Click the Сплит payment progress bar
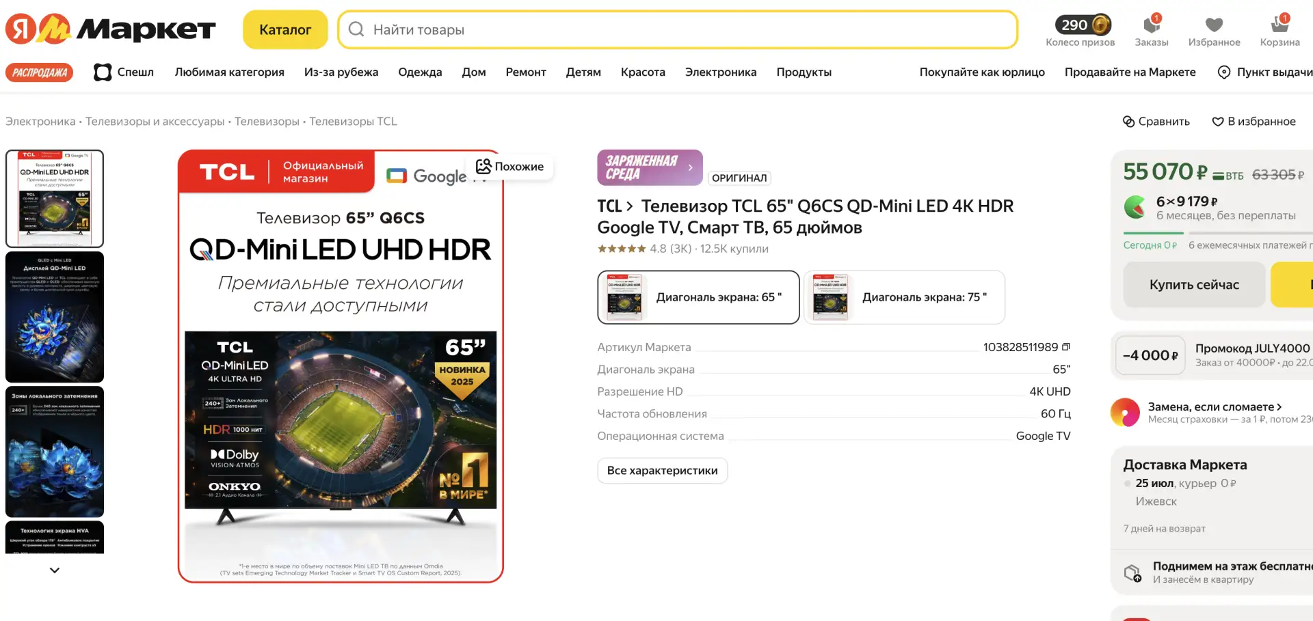The image size is (1313, 621). (1218, 233)
